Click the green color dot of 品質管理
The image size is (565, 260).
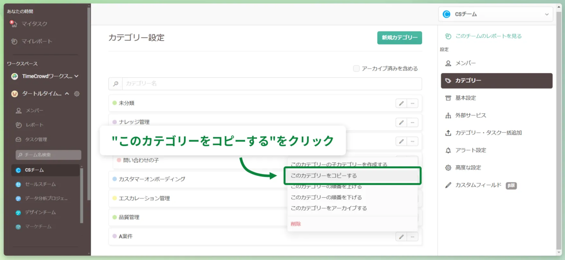(114, 217)
